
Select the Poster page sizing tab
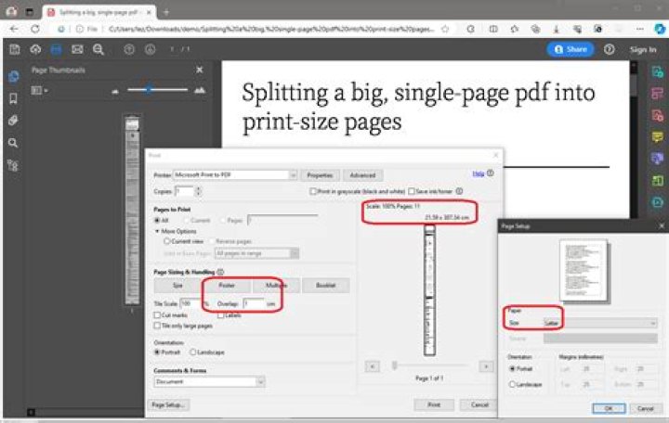click(x=227, y=286)
